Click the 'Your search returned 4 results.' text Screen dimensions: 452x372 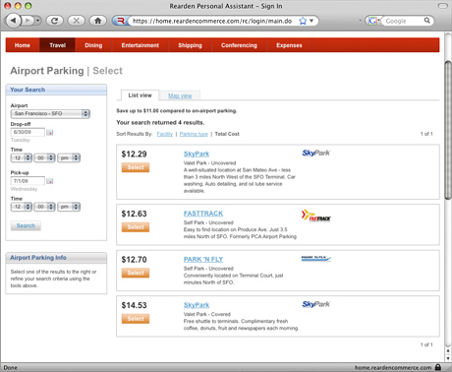[x=160, y=122]
